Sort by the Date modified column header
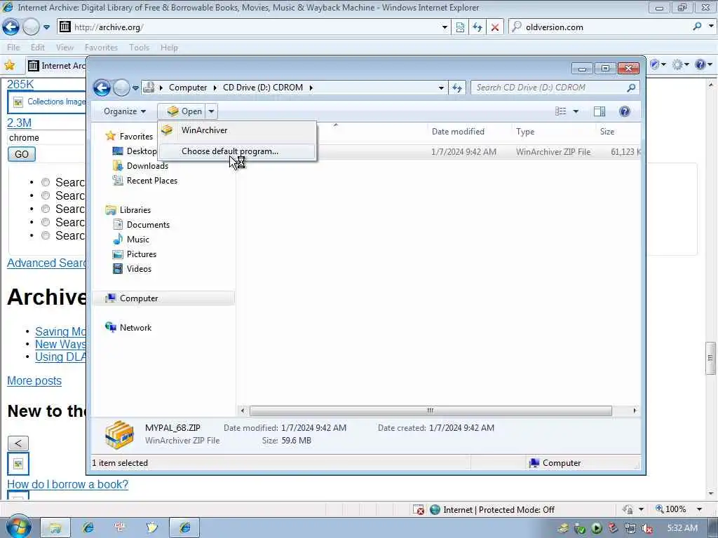The image size is (718, 538). point(458,132)
